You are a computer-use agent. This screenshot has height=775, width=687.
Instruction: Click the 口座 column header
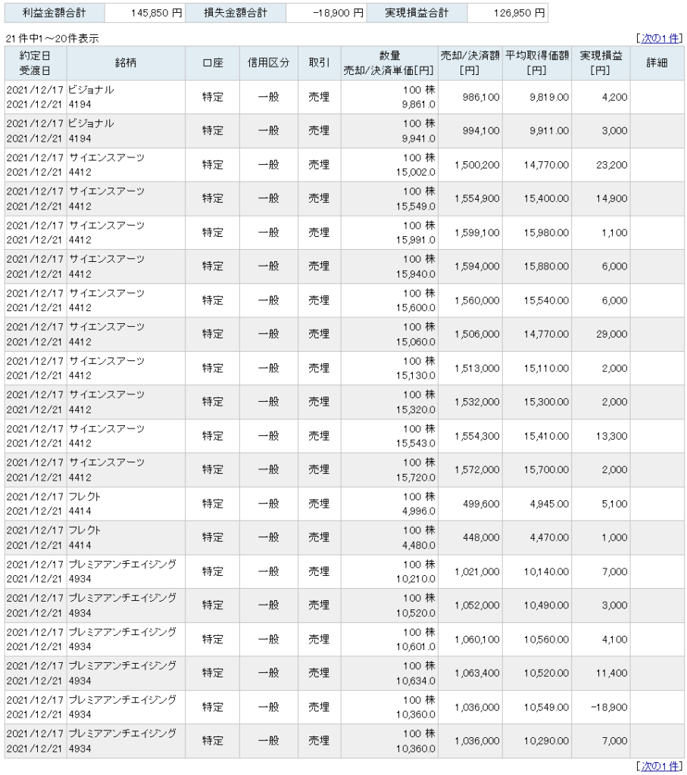[x=213, y=64]
